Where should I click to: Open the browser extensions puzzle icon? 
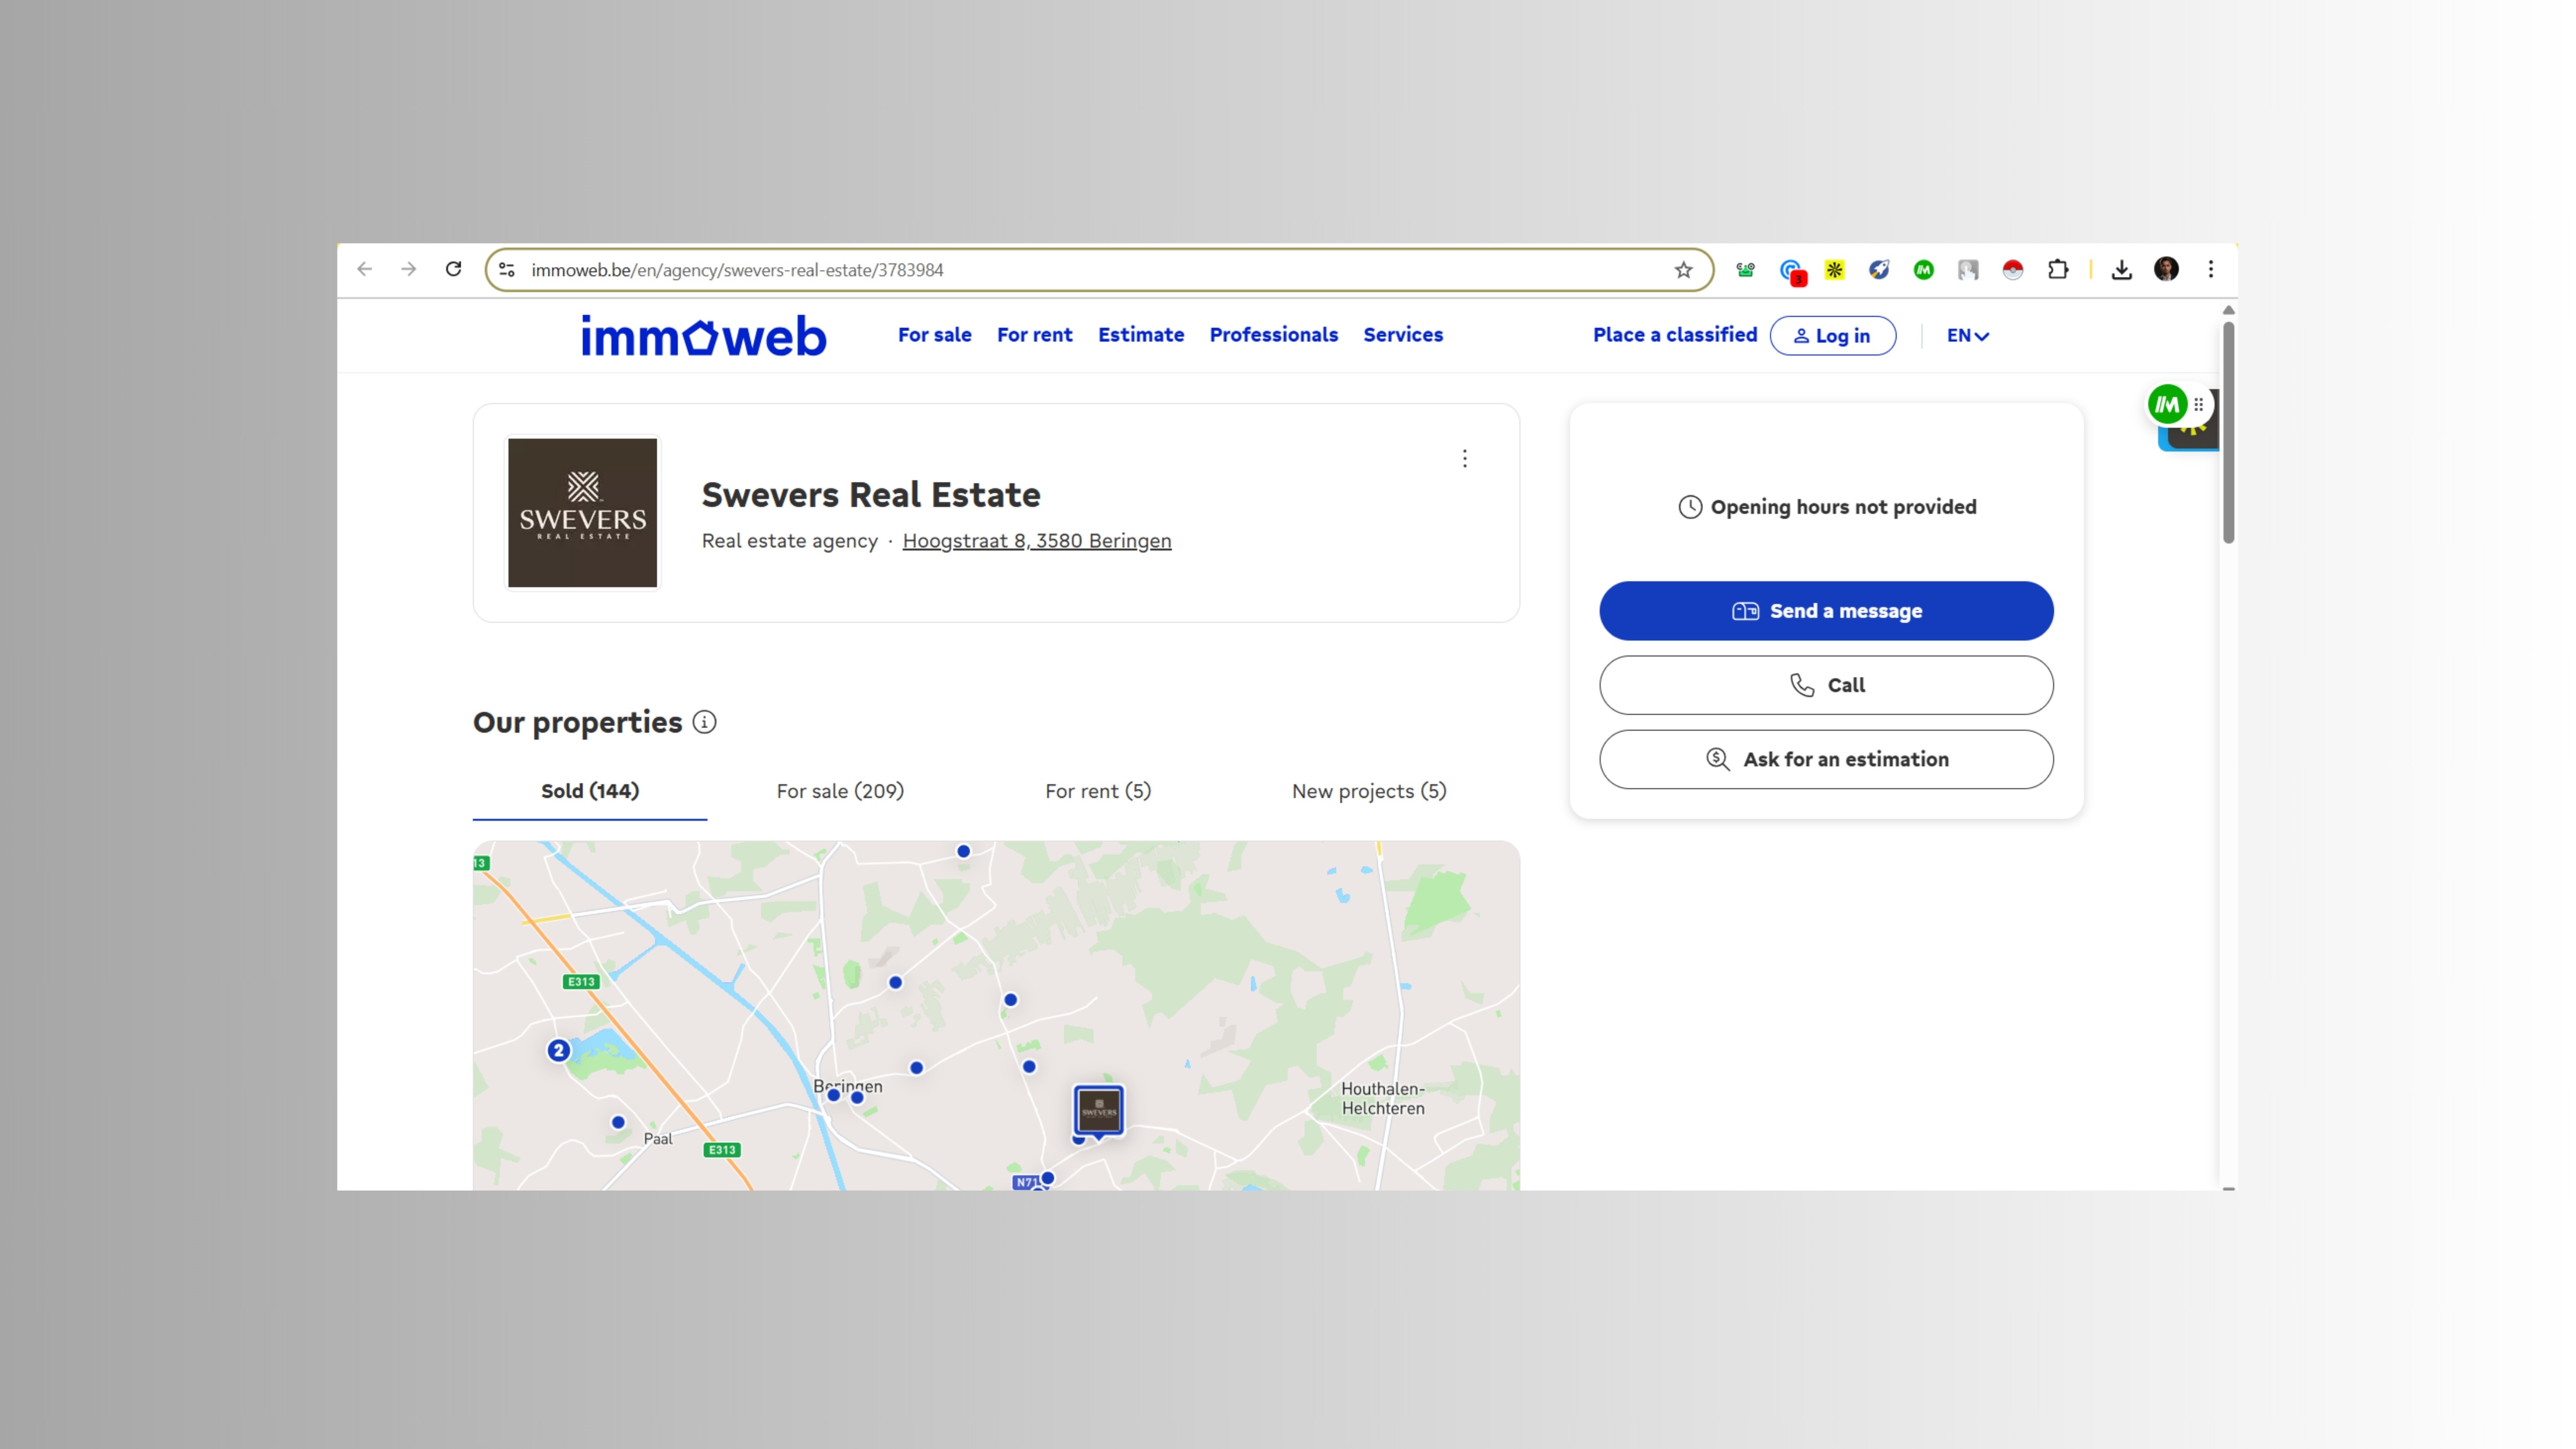(2057, 269)
